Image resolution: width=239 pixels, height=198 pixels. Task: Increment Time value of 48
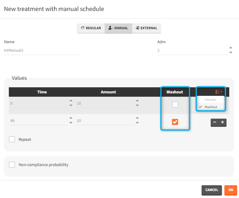click(x=71, y=118)
